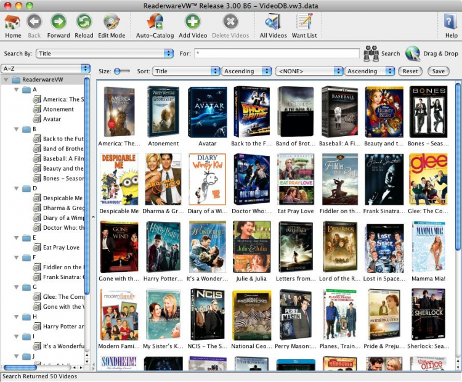This screenshot has height=382, width=462.
Task: Open the <NONE> secondary sort dropdown
Action: tap(309, 71)
